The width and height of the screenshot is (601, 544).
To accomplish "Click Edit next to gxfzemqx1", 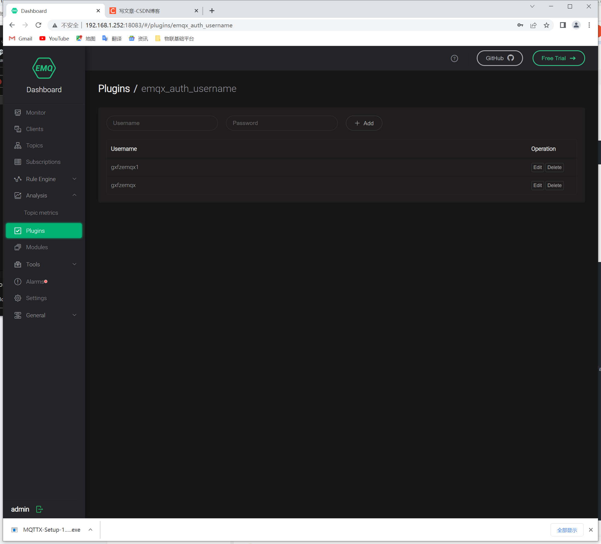I will tap(537, 167).
